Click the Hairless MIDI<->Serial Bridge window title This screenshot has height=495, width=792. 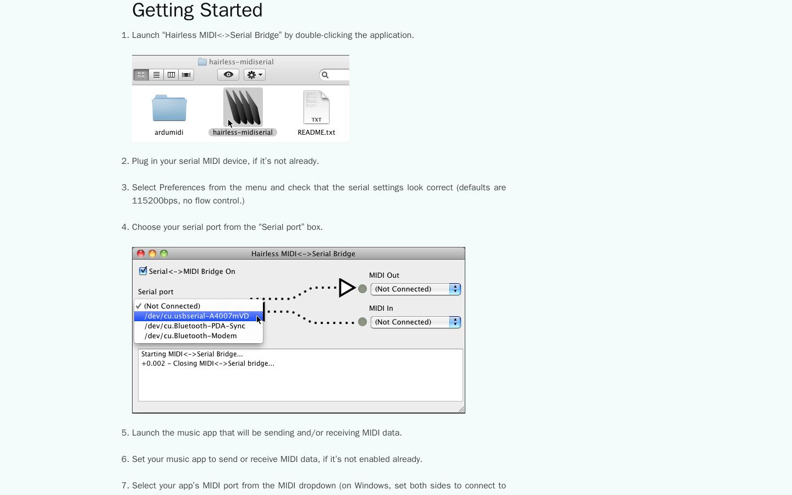303,254
